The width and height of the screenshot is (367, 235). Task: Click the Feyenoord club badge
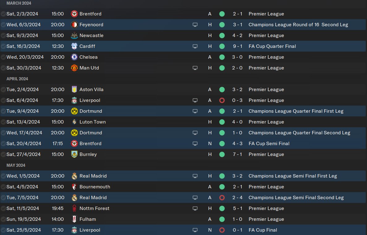pyautogui.click(x=74, y=25)
